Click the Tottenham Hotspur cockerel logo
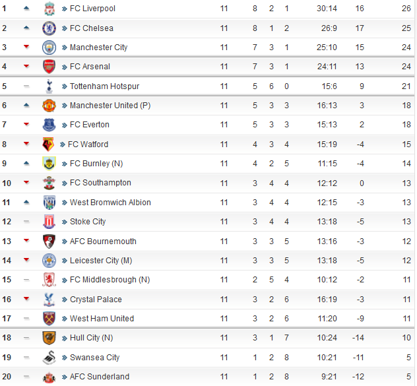Screen dimensions: 417x386 point(49,86)
